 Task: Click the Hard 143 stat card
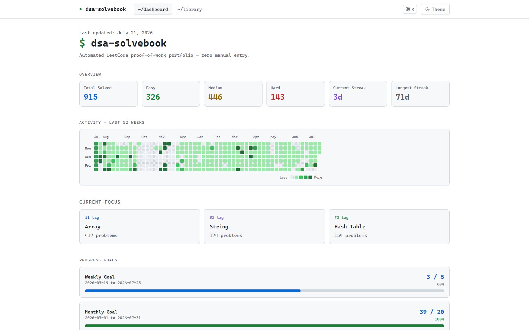tap(296, 94)
